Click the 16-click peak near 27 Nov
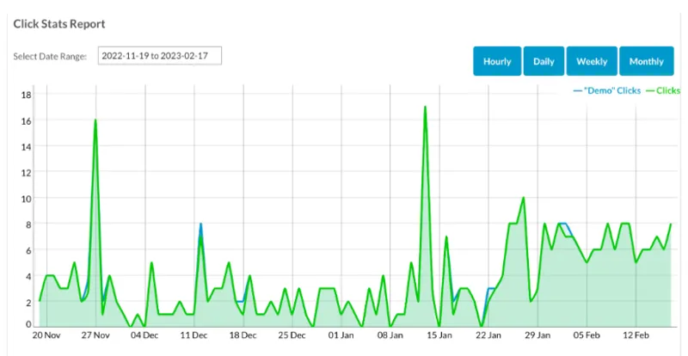The height and width of the screenshot is (356, 688). click(x=95, y=120)
